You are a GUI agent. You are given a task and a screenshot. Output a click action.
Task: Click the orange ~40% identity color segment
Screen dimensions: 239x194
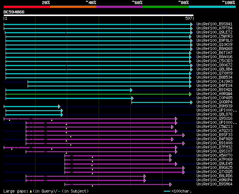73,7
